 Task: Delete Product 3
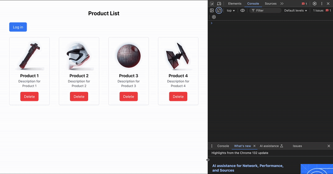pos(129,97)
